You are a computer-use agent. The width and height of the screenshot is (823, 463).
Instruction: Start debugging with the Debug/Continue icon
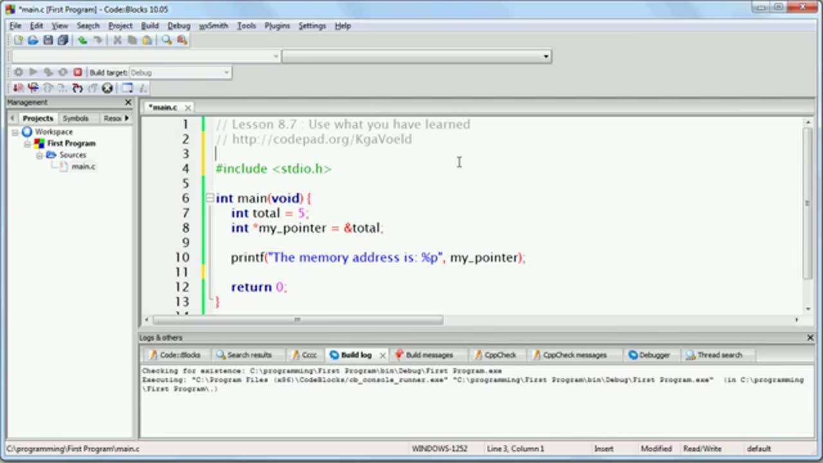coord(18,88)
